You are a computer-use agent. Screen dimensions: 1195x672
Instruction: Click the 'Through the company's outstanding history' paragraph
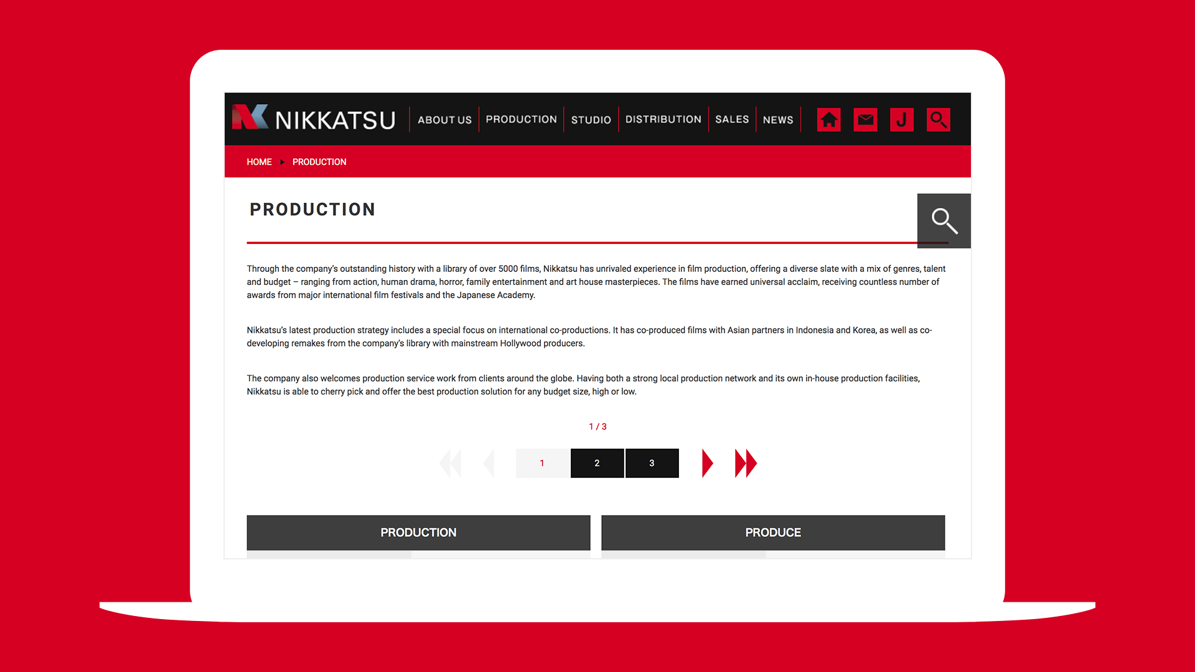pyautogui.click(x=596, y=282)
